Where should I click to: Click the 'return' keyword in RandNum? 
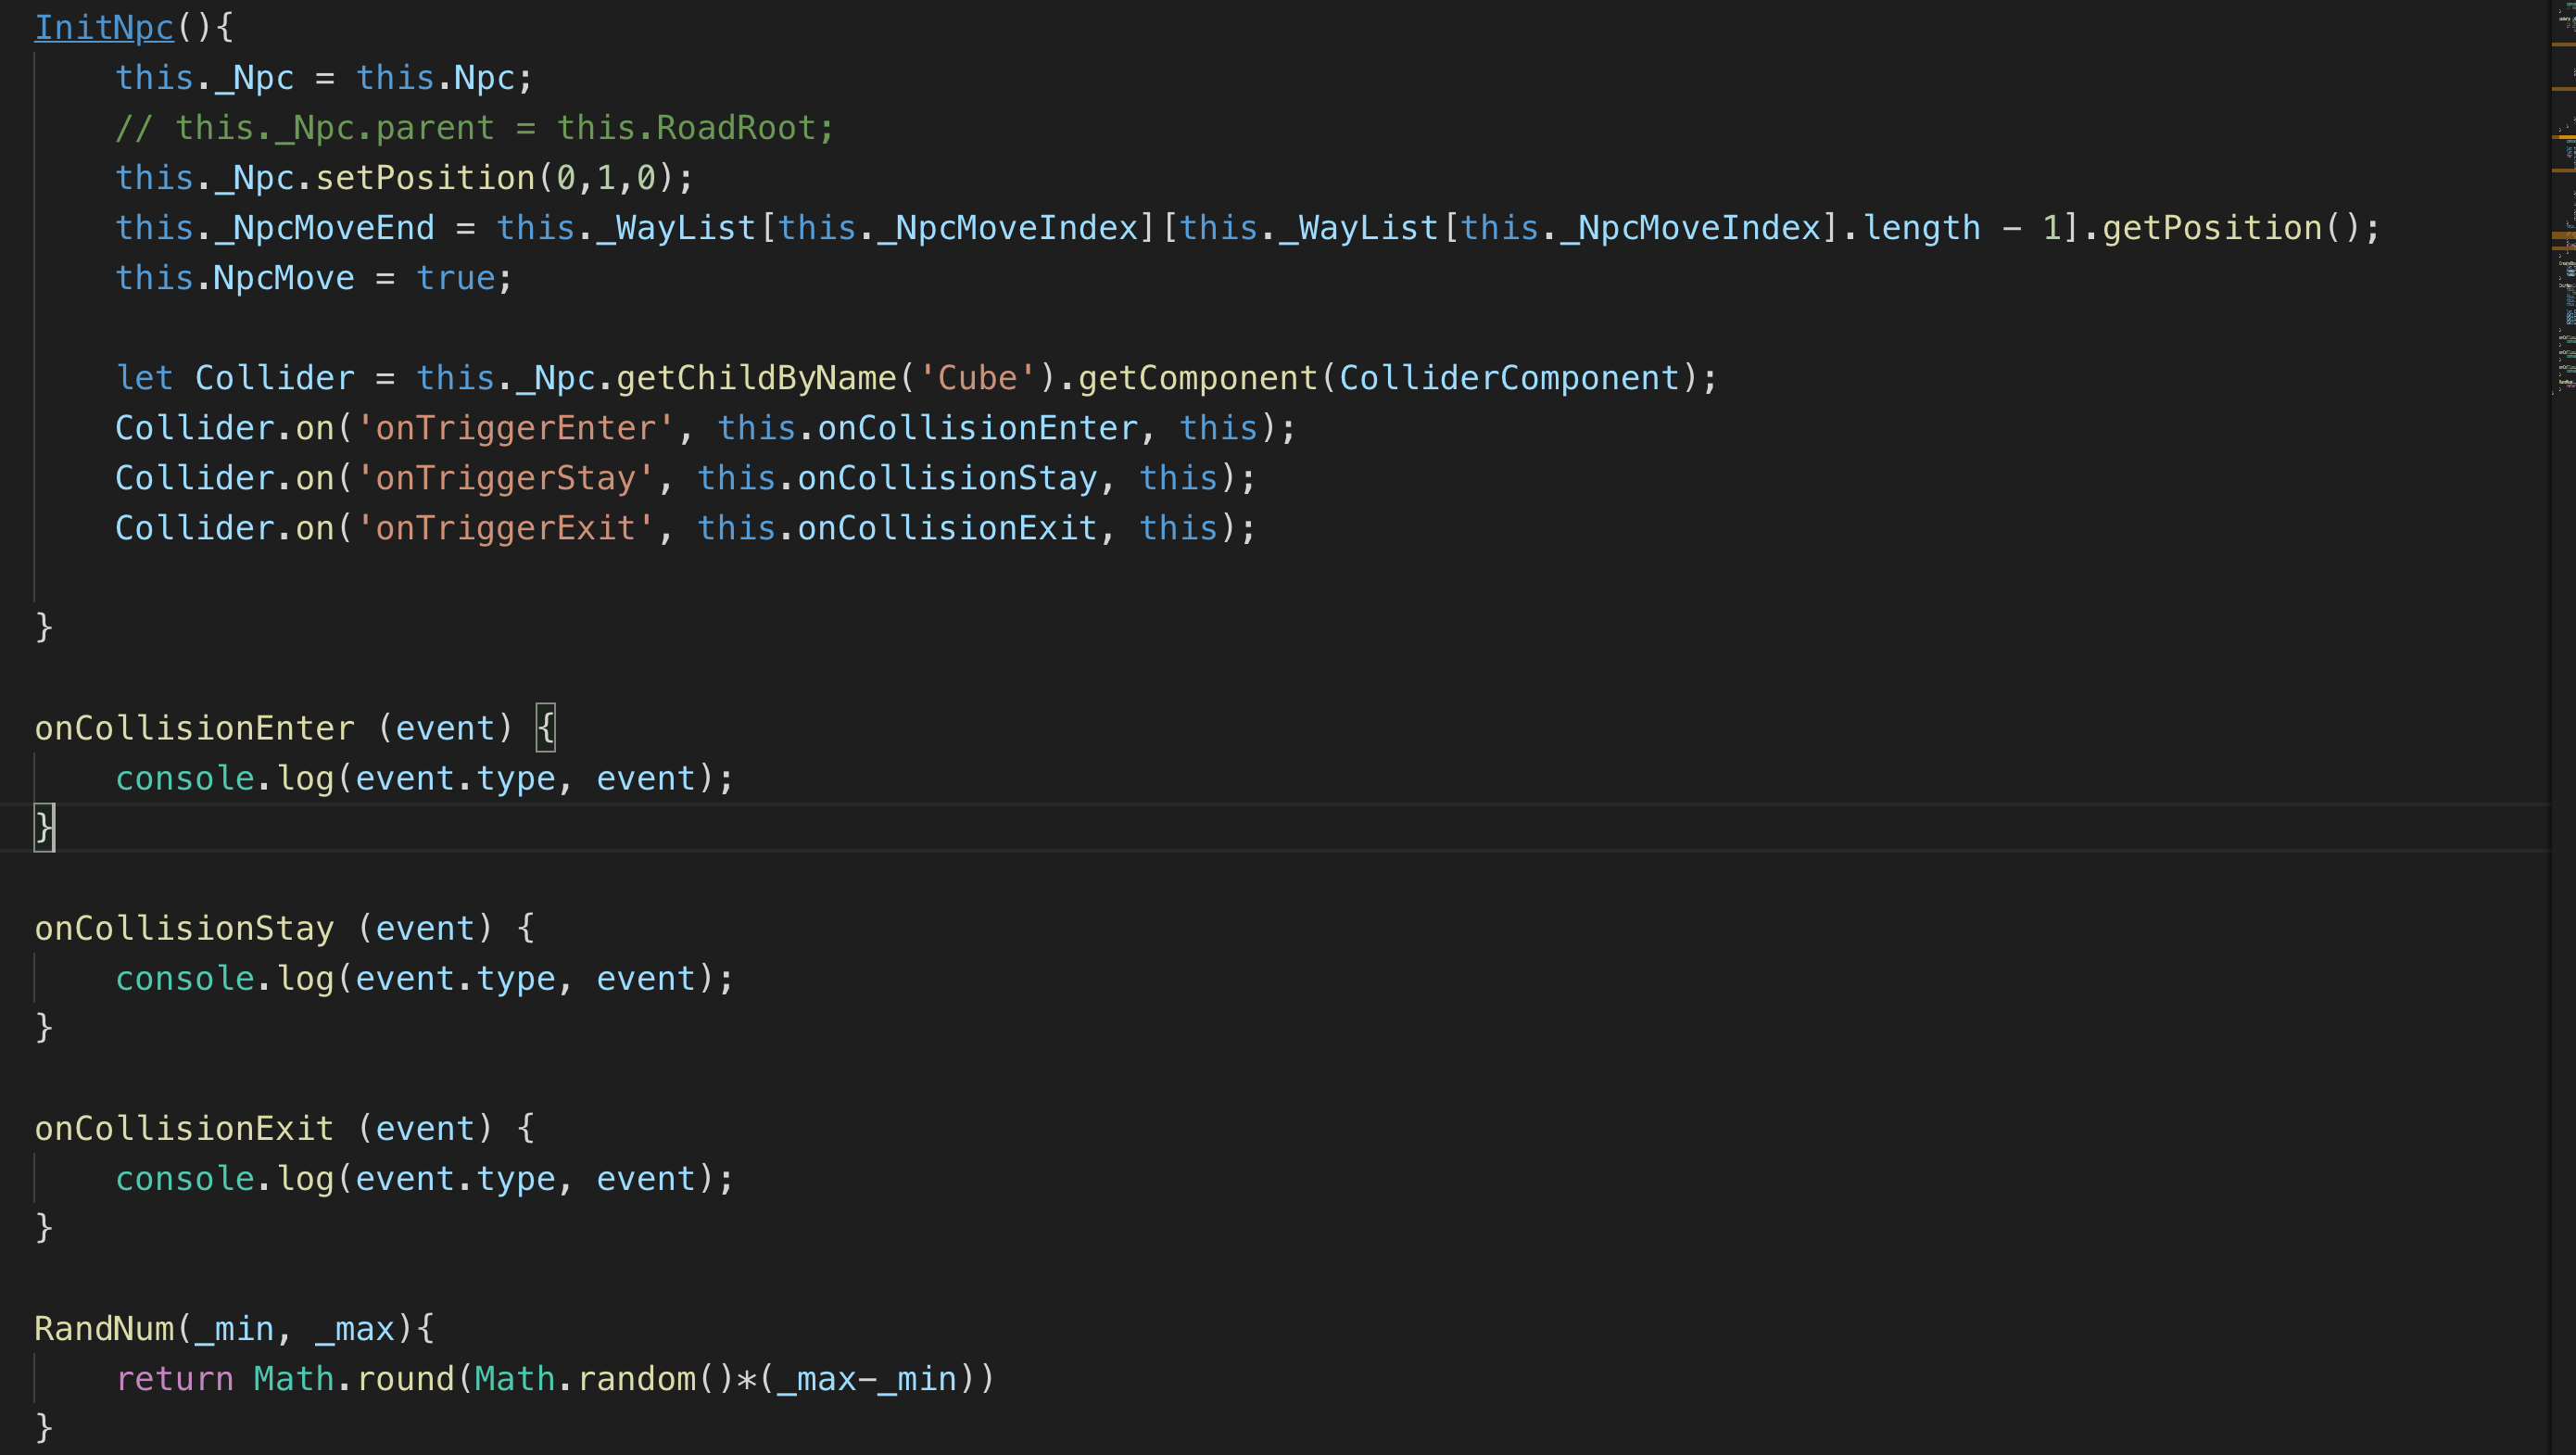(174, 1378)
